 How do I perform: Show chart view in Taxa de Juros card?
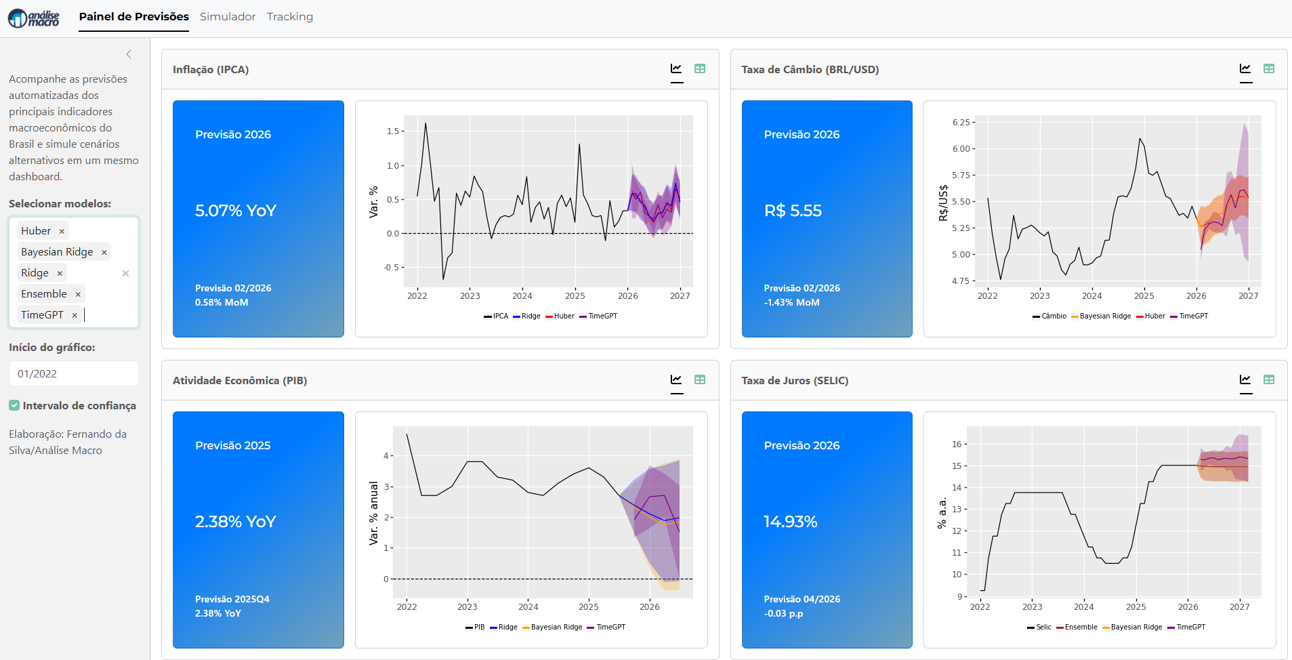coord(1245,380)
